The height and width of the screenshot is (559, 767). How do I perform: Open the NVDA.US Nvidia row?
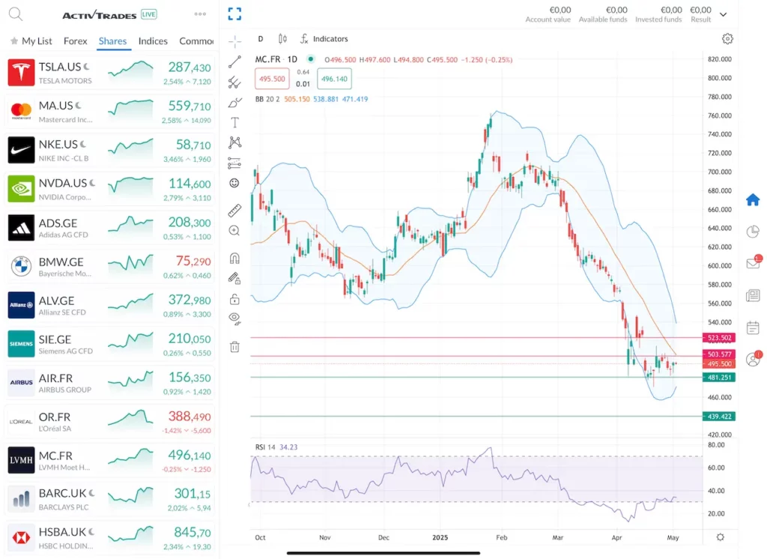pos(109,189)
